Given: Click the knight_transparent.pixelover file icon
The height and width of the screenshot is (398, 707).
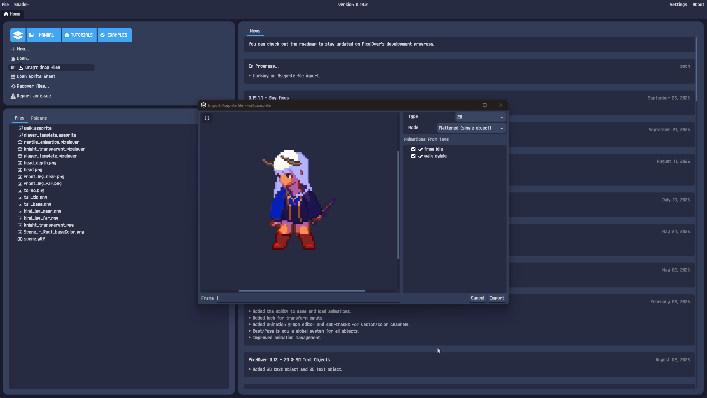Looking at the screenshot, I should pos(20,149).
